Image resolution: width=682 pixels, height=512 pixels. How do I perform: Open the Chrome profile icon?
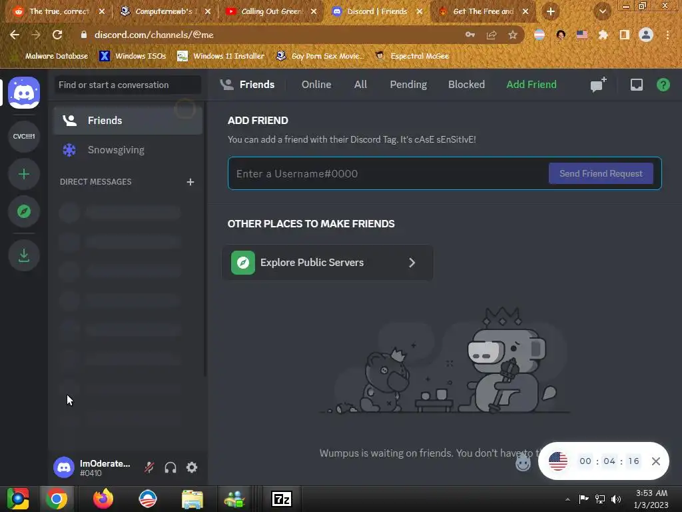(x=646, y=35)
